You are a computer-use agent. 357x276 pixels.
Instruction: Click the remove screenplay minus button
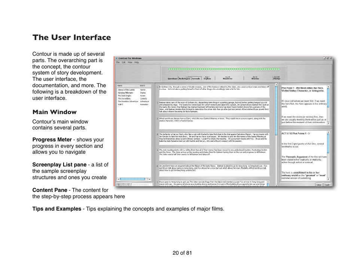click(123, 184)
